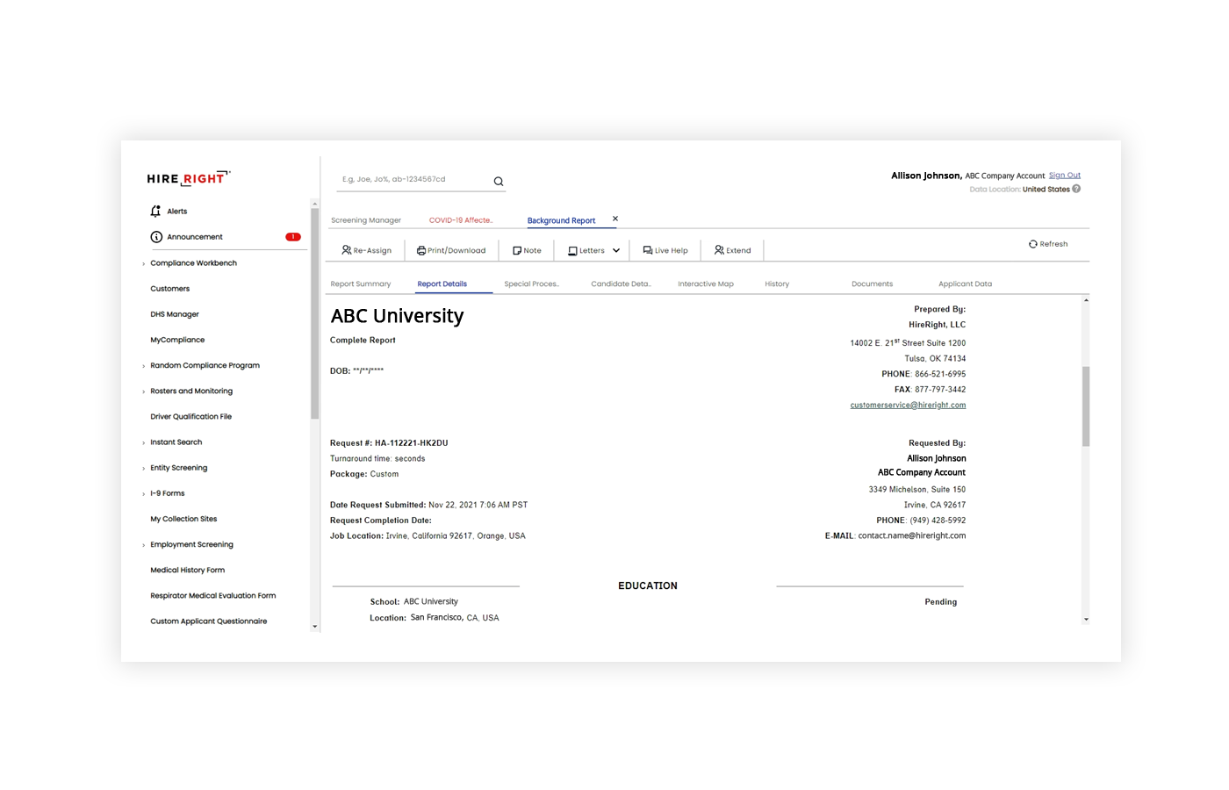Open the Letters dropdown chevron
Viewport: 1229px width, 790px height.
[x=616, y=250]
